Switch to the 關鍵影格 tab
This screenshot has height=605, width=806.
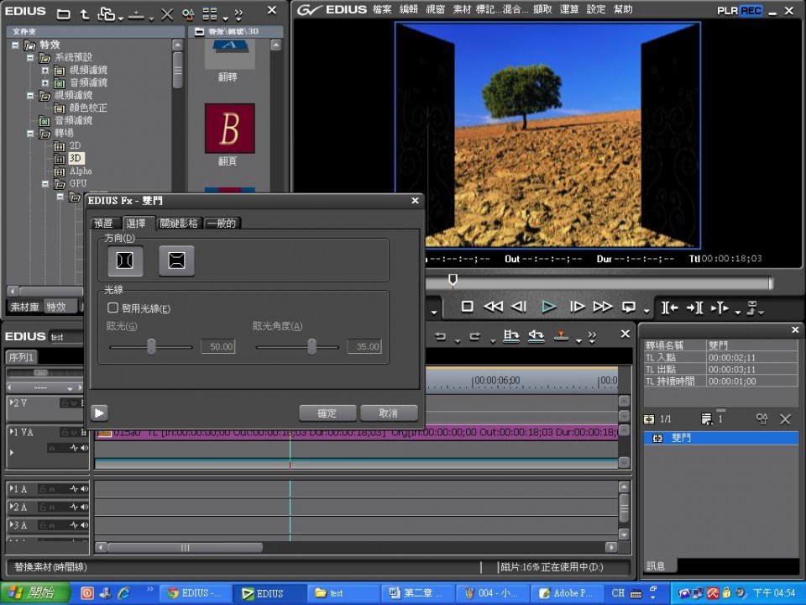pyautogui.click(x=179, y=224)
